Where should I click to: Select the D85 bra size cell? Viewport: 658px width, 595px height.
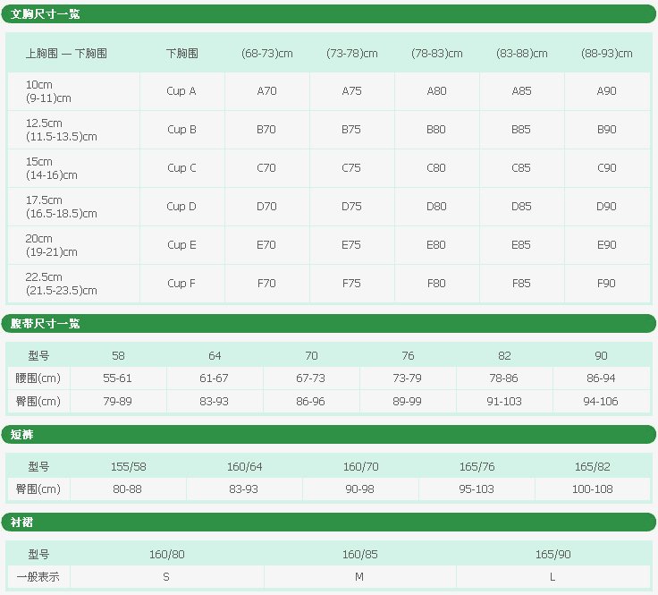coord(521,207)
